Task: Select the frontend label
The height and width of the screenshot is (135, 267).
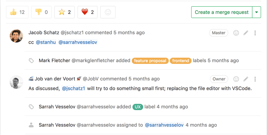Action: (x=181, y=61)
